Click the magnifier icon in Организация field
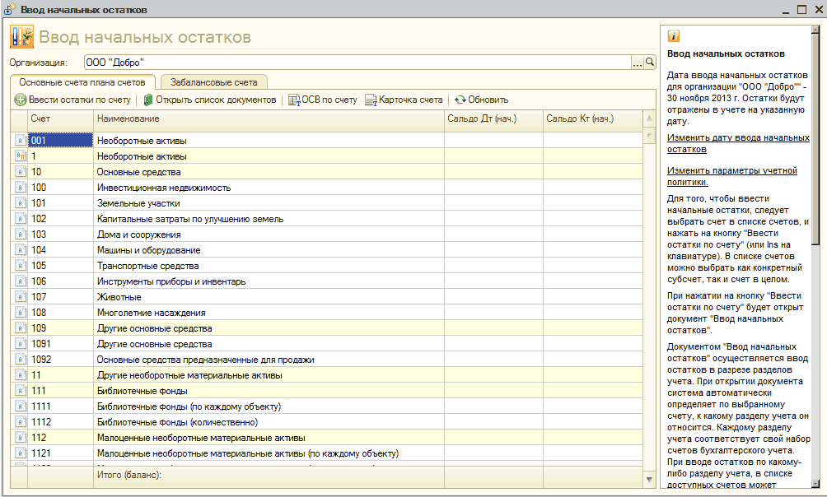 [650, 63]
